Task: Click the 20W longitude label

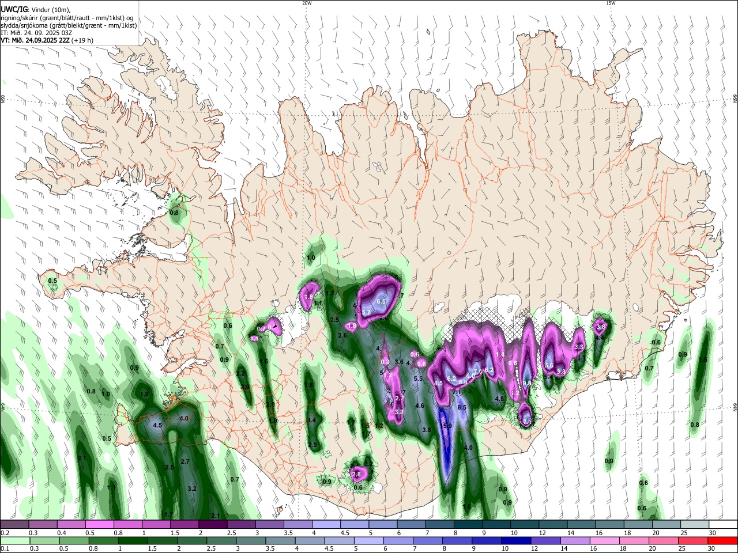Action: tap(307, 3)
